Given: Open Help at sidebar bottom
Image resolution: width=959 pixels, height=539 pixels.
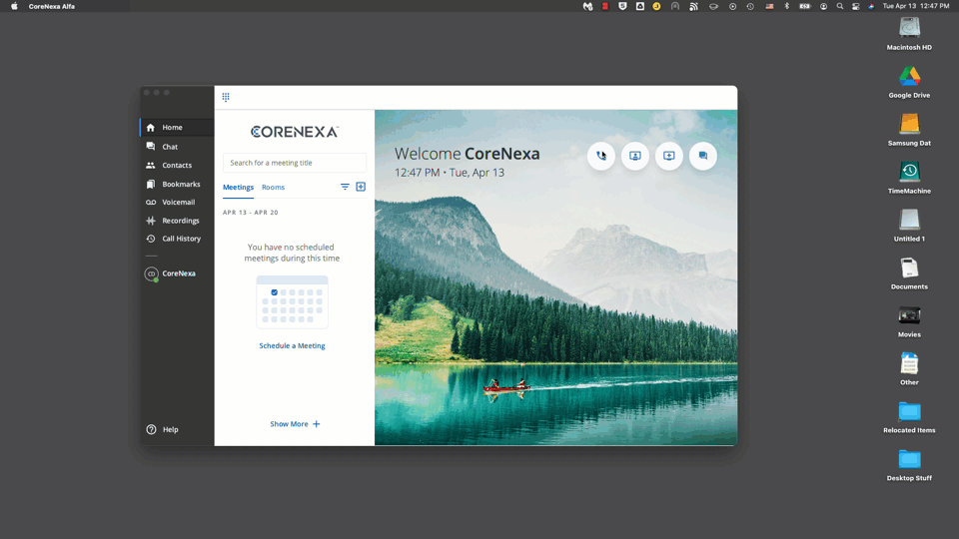Looking at the screenshot, I should coord(163,429).
